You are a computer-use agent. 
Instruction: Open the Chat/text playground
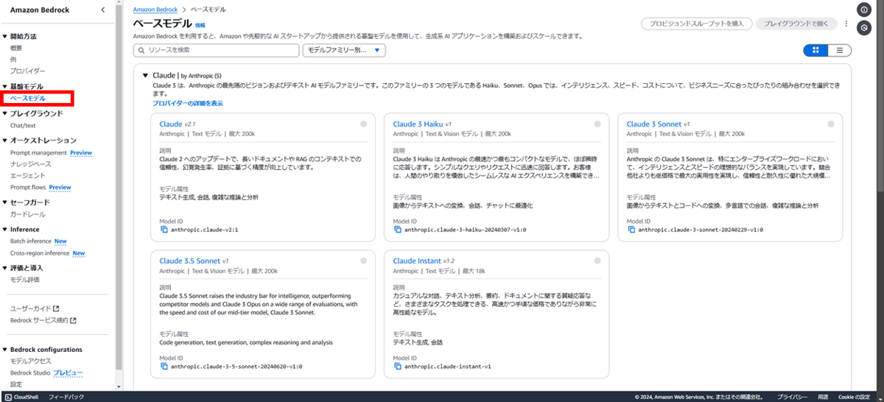[23, 125]
